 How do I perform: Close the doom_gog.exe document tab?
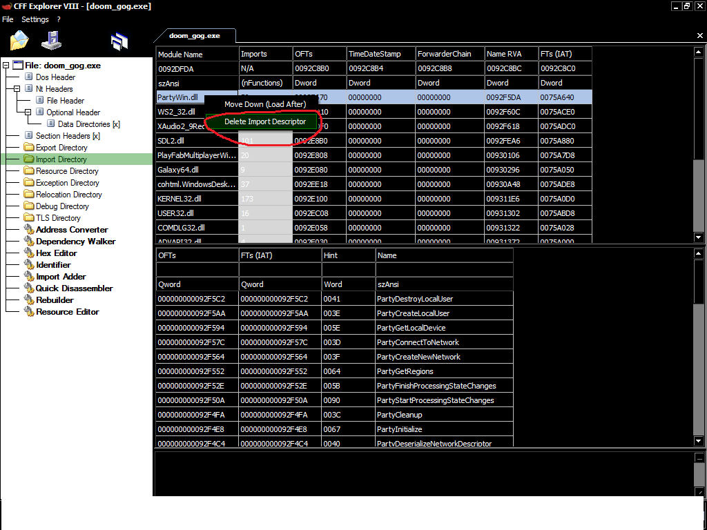click(x=700, y=36)
